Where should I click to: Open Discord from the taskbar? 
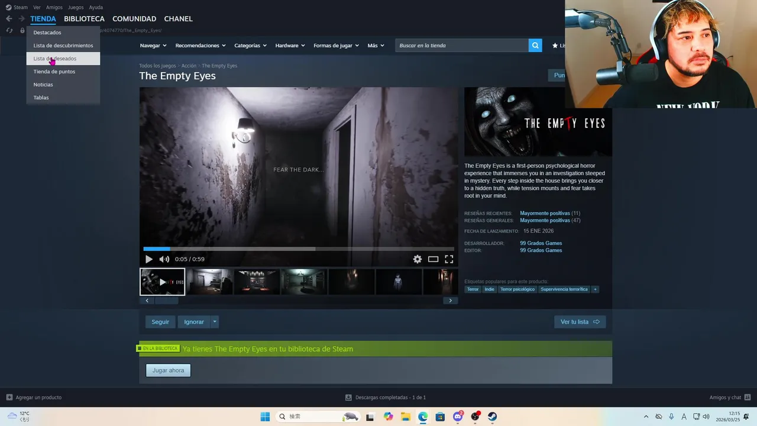click(x=458, y=417)
